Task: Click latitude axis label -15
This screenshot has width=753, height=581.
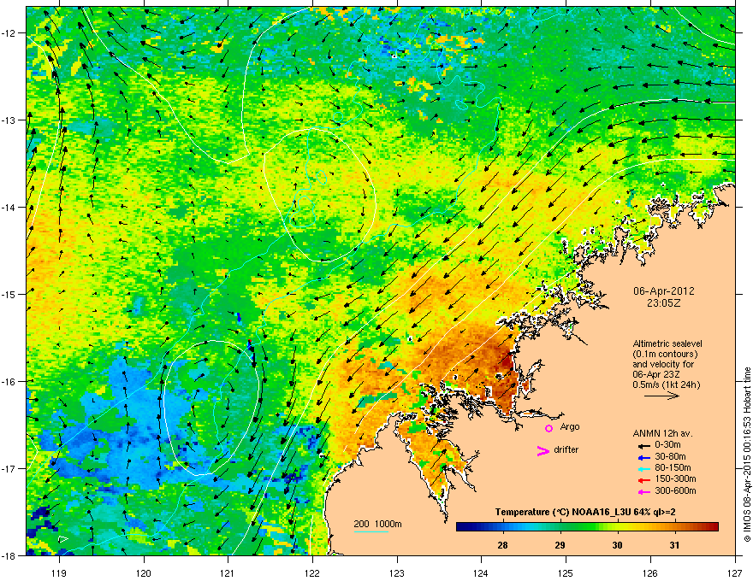Action: click(9, 294)
